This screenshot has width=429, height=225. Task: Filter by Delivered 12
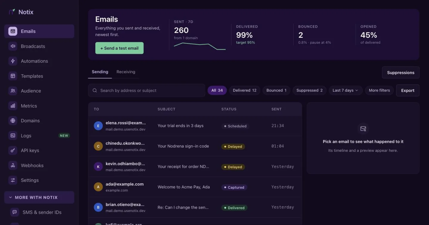click(x=245, y=90)
